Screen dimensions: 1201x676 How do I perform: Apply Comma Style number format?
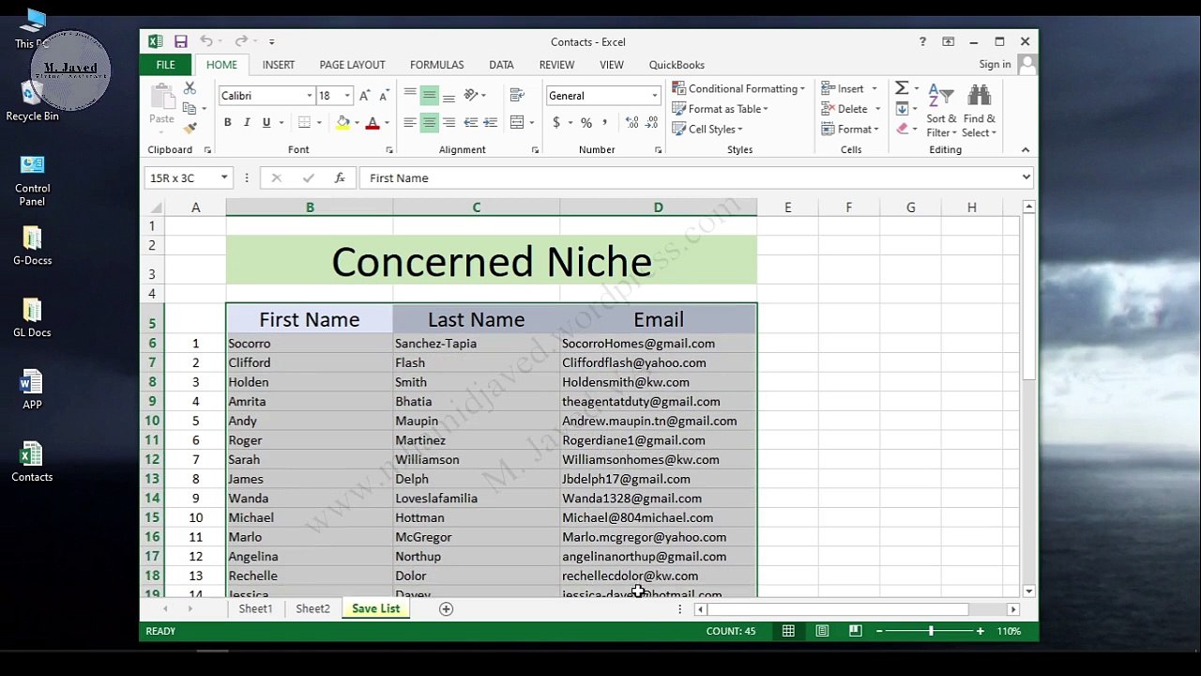tap(605, 123)
